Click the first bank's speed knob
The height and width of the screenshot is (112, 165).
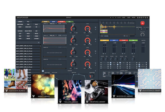pyautogui.click(x=73, y=29)
